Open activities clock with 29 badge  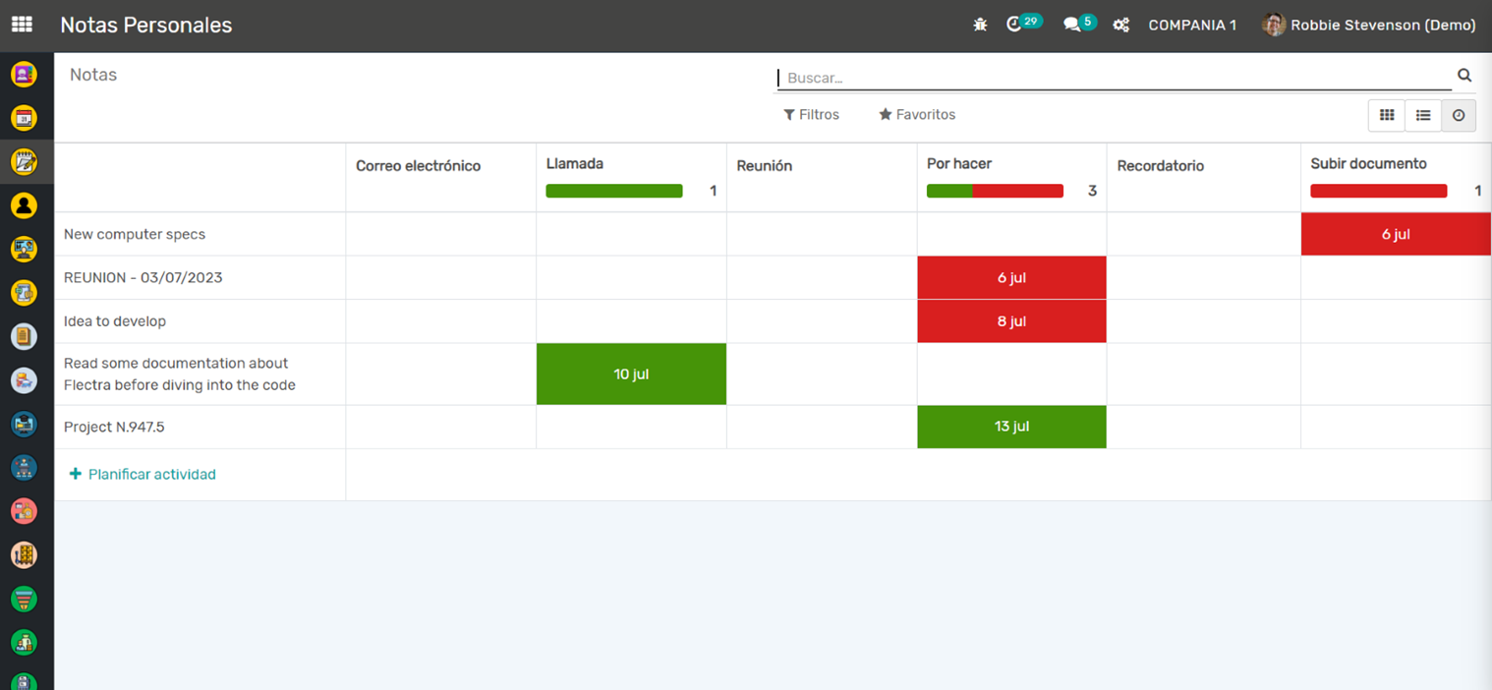[x=1015, y=25]
